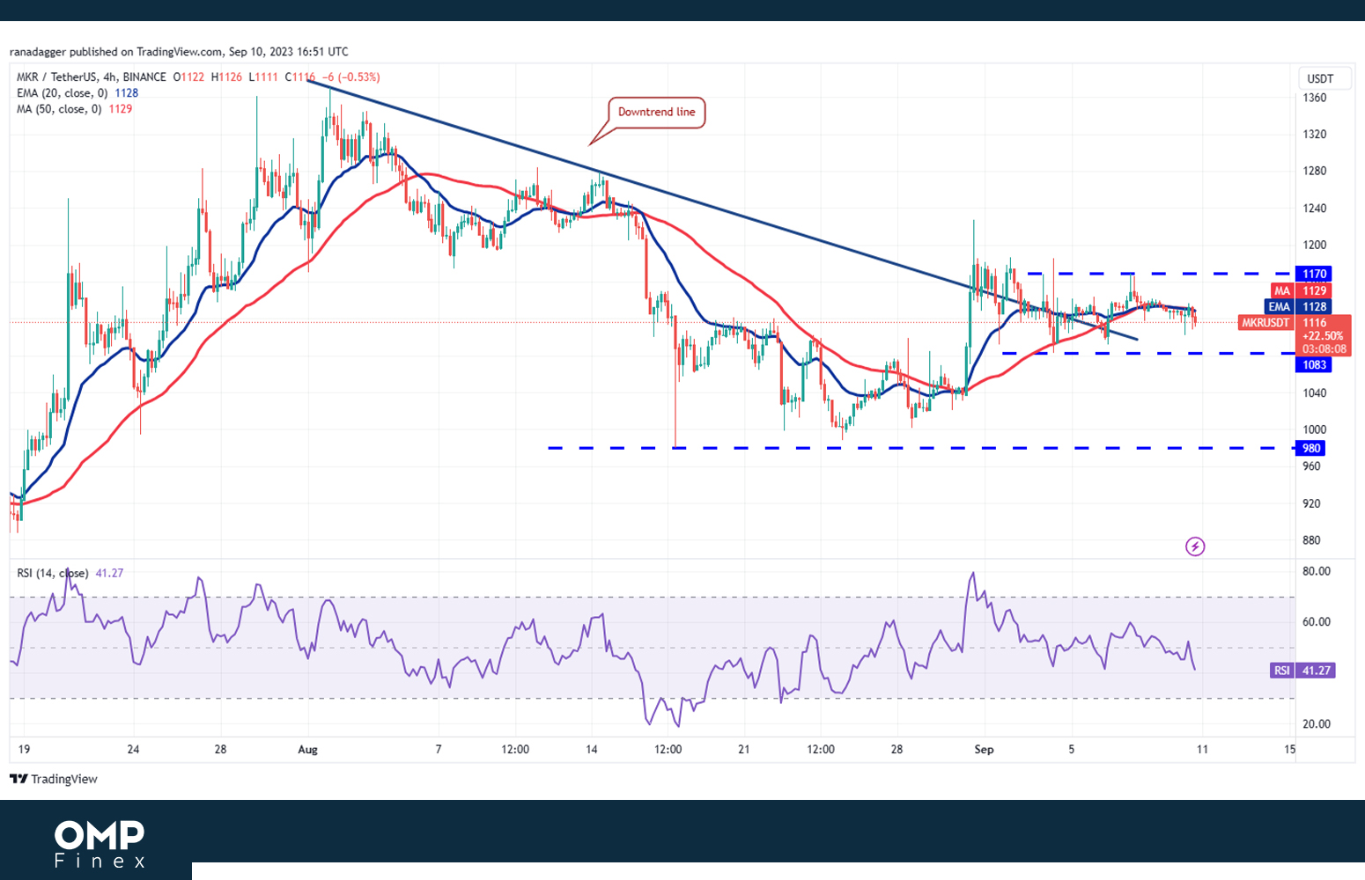Select the purple RSI 41.27 axis tag
The image size is (1365, 880).
(x=1303, y=671)
